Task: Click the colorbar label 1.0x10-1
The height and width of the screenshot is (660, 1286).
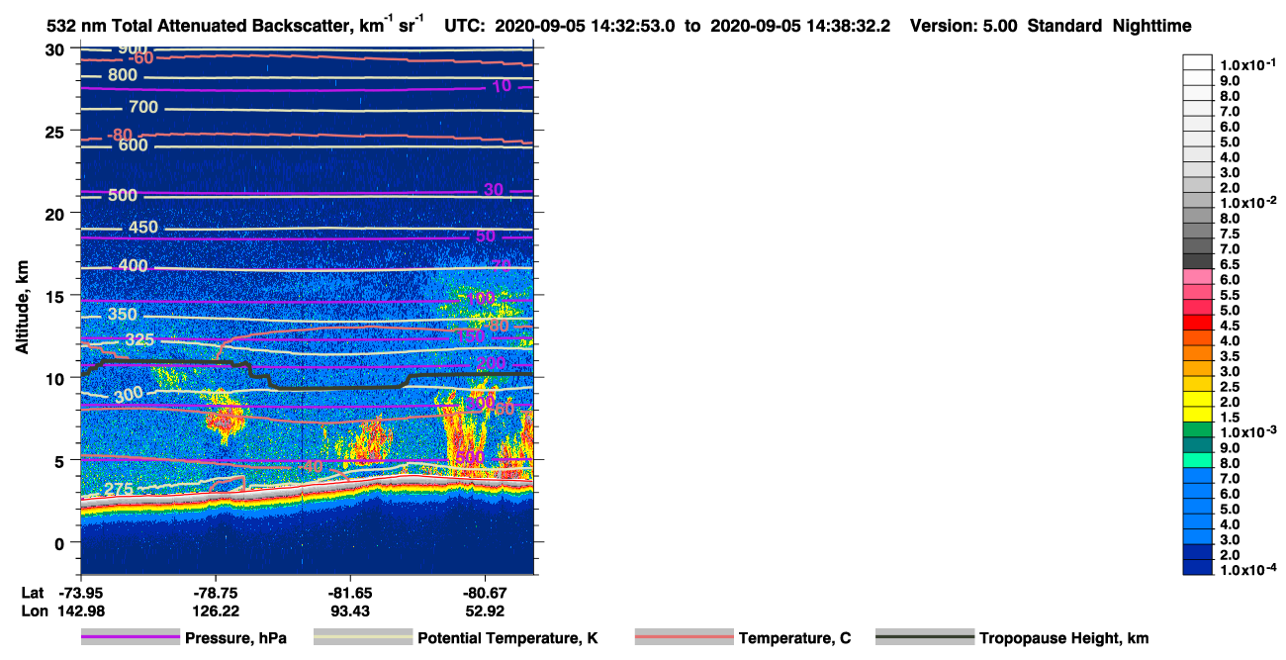Action: coord(1249,64)
